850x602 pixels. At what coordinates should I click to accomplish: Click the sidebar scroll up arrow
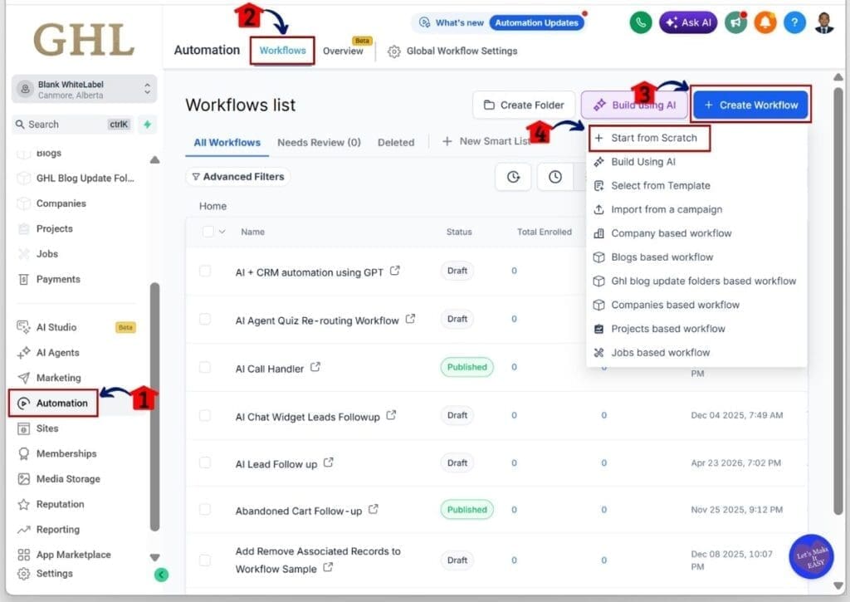[154, 160]
